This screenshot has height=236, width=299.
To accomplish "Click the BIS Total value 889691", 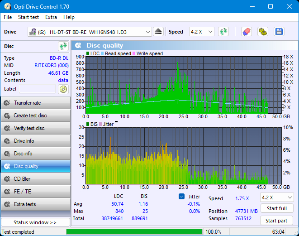I will [x=140, y=218].
